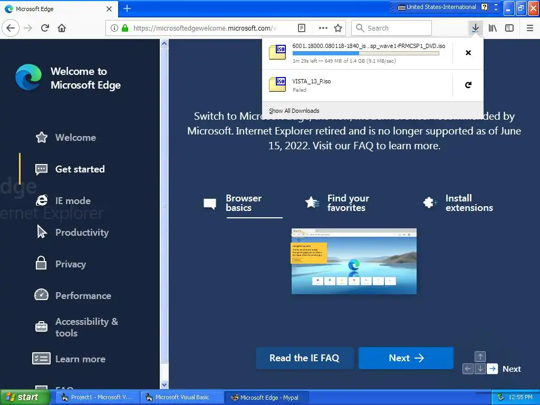The height and width of the screenshot is (405, 540).
Task: Open the home page via the house icon
Action: [x=62, y=28]
